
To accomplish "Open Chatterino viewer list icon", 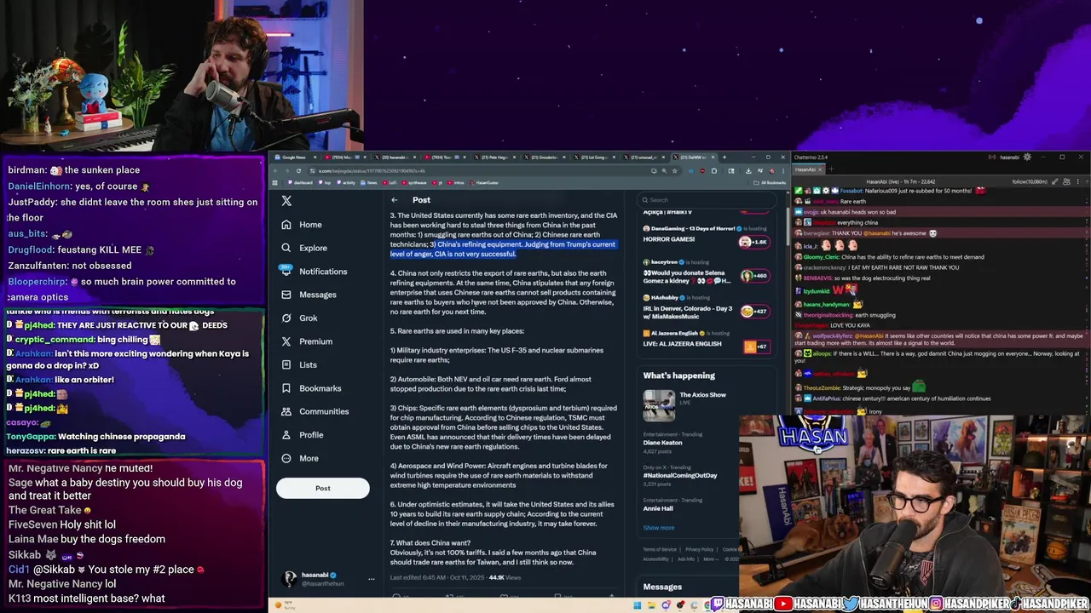I will [x=1066, y=181].
